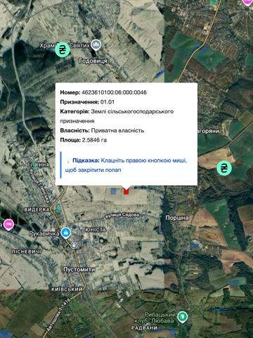Screen dimensions: 253x338
Task: Click the Годовиця village label
Action: [x=93, y=61]
